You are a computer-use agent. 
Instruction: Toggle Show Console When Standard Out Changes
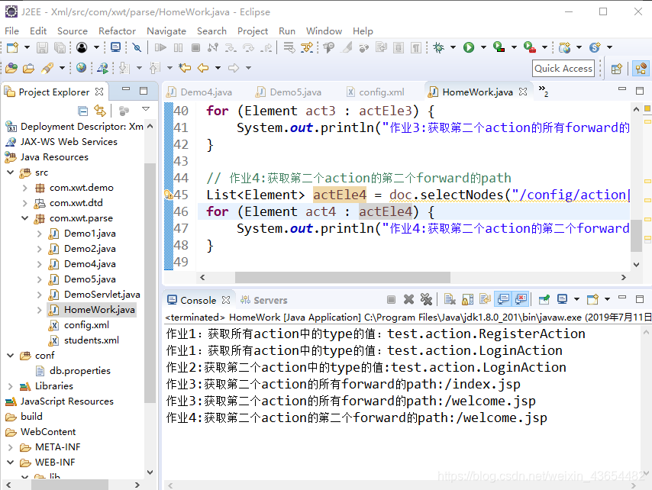coord(503,299)
